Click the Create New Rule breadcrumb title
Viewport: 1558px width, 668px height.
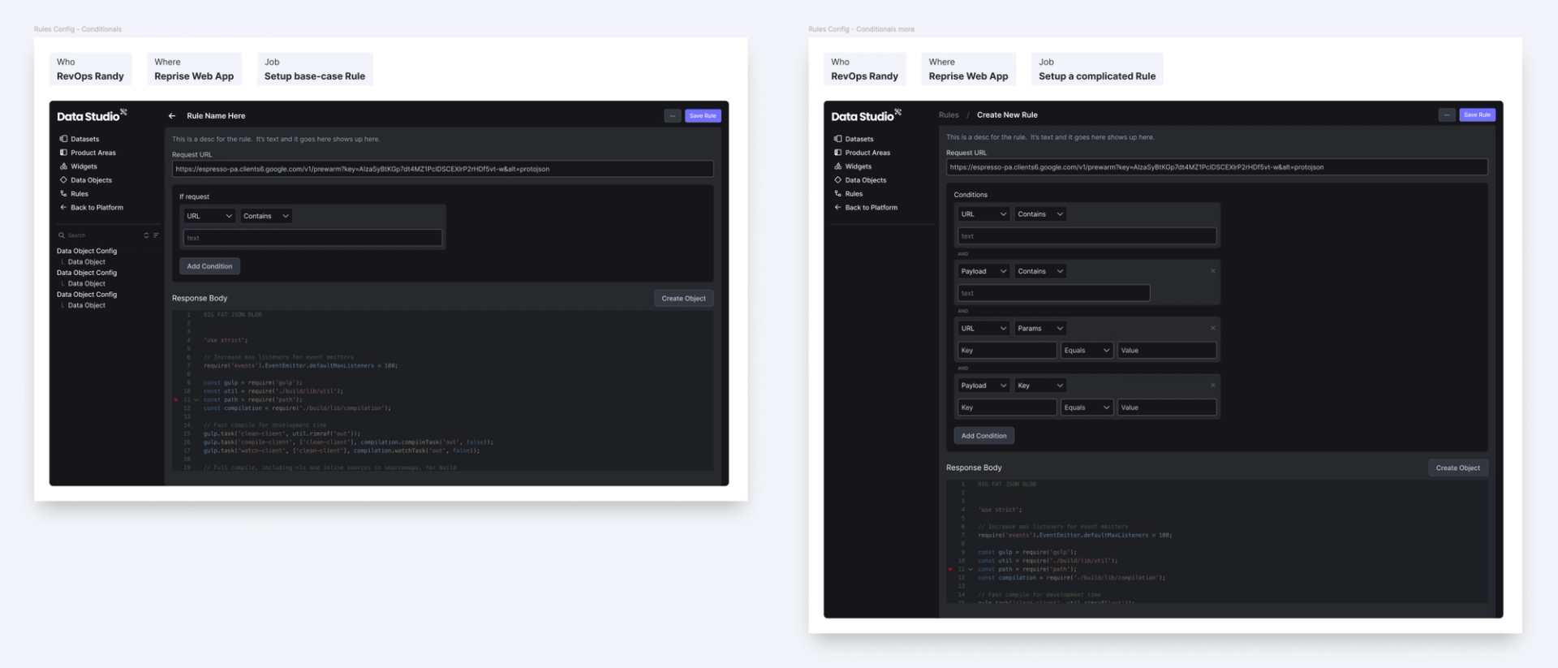click(1007, 115)
